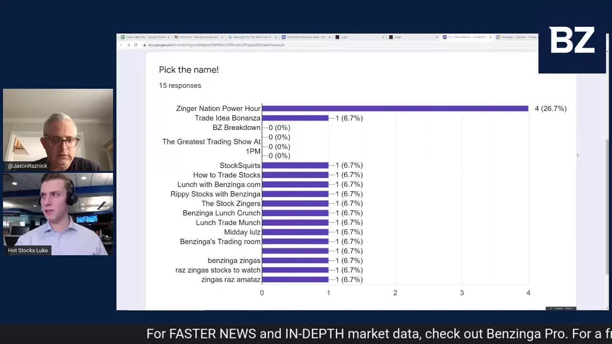612x344 pixels.
Task: Click the browser forward arrow
Action: (x=128, y=45)
